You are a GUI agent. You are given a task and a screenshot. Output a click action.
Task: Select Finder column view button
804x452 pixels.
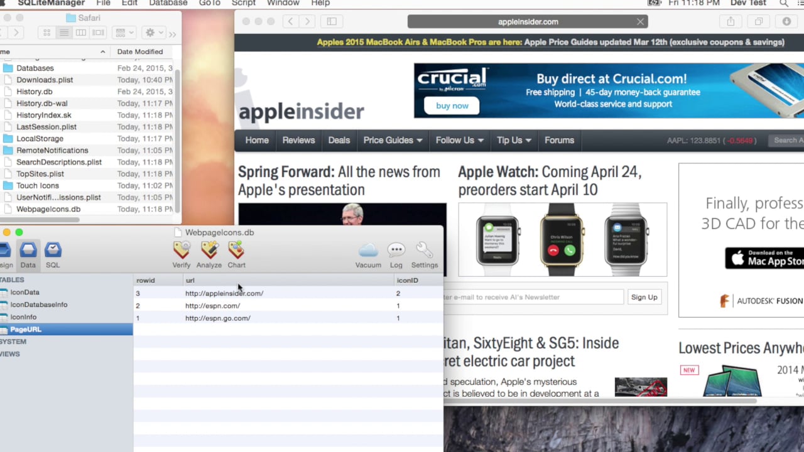[x=80, y=33]
